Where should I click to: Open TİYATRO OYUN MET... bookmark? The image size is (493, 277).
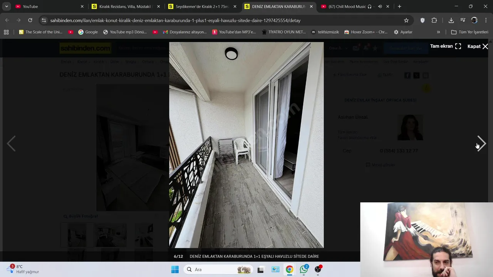pos(283,32)
